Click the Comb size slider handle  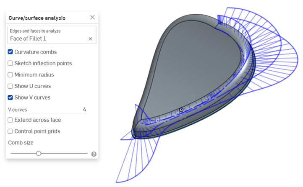(39, 153)
